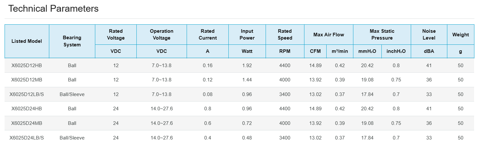Click the CFM unit sub-header

coord(315,51)
